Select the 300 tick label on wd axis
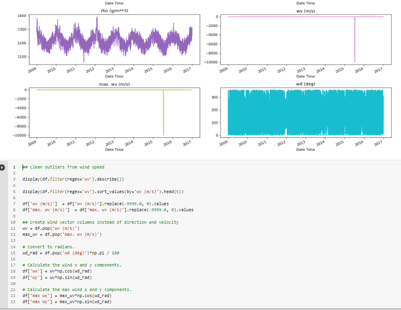Image resolution: width=401 pixels, height=310 pixels. click(x=215, y=97)
